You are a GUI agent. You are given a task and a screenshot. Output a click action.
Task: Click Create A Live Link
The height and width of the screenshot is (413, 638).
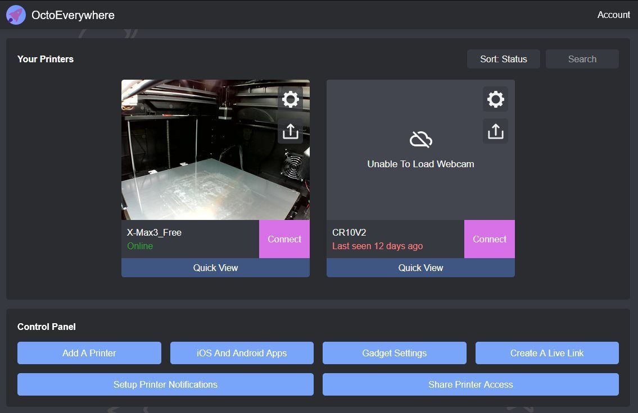(547, 353)
